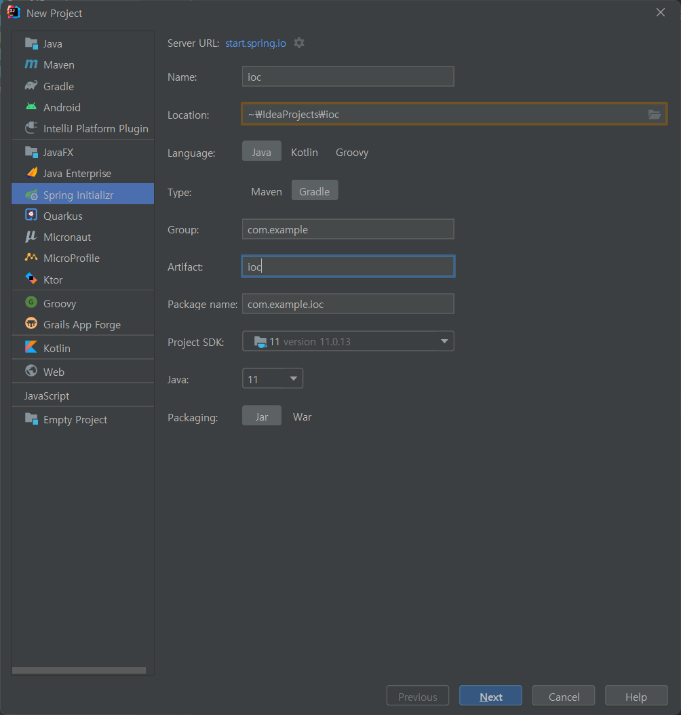The height and width of the screenshot is (715, 681).
Task: Click the Grails App Forge icon
Action: [31, 324]
